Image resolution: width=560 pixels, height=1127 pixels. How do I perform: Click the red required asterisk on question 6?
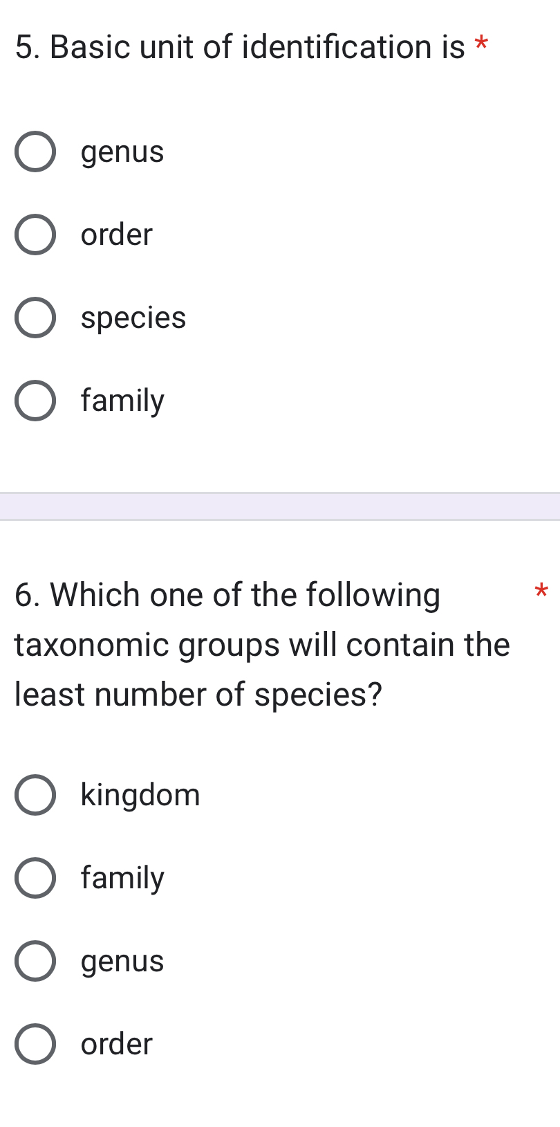pyautogui.click(x=541, y=592)
